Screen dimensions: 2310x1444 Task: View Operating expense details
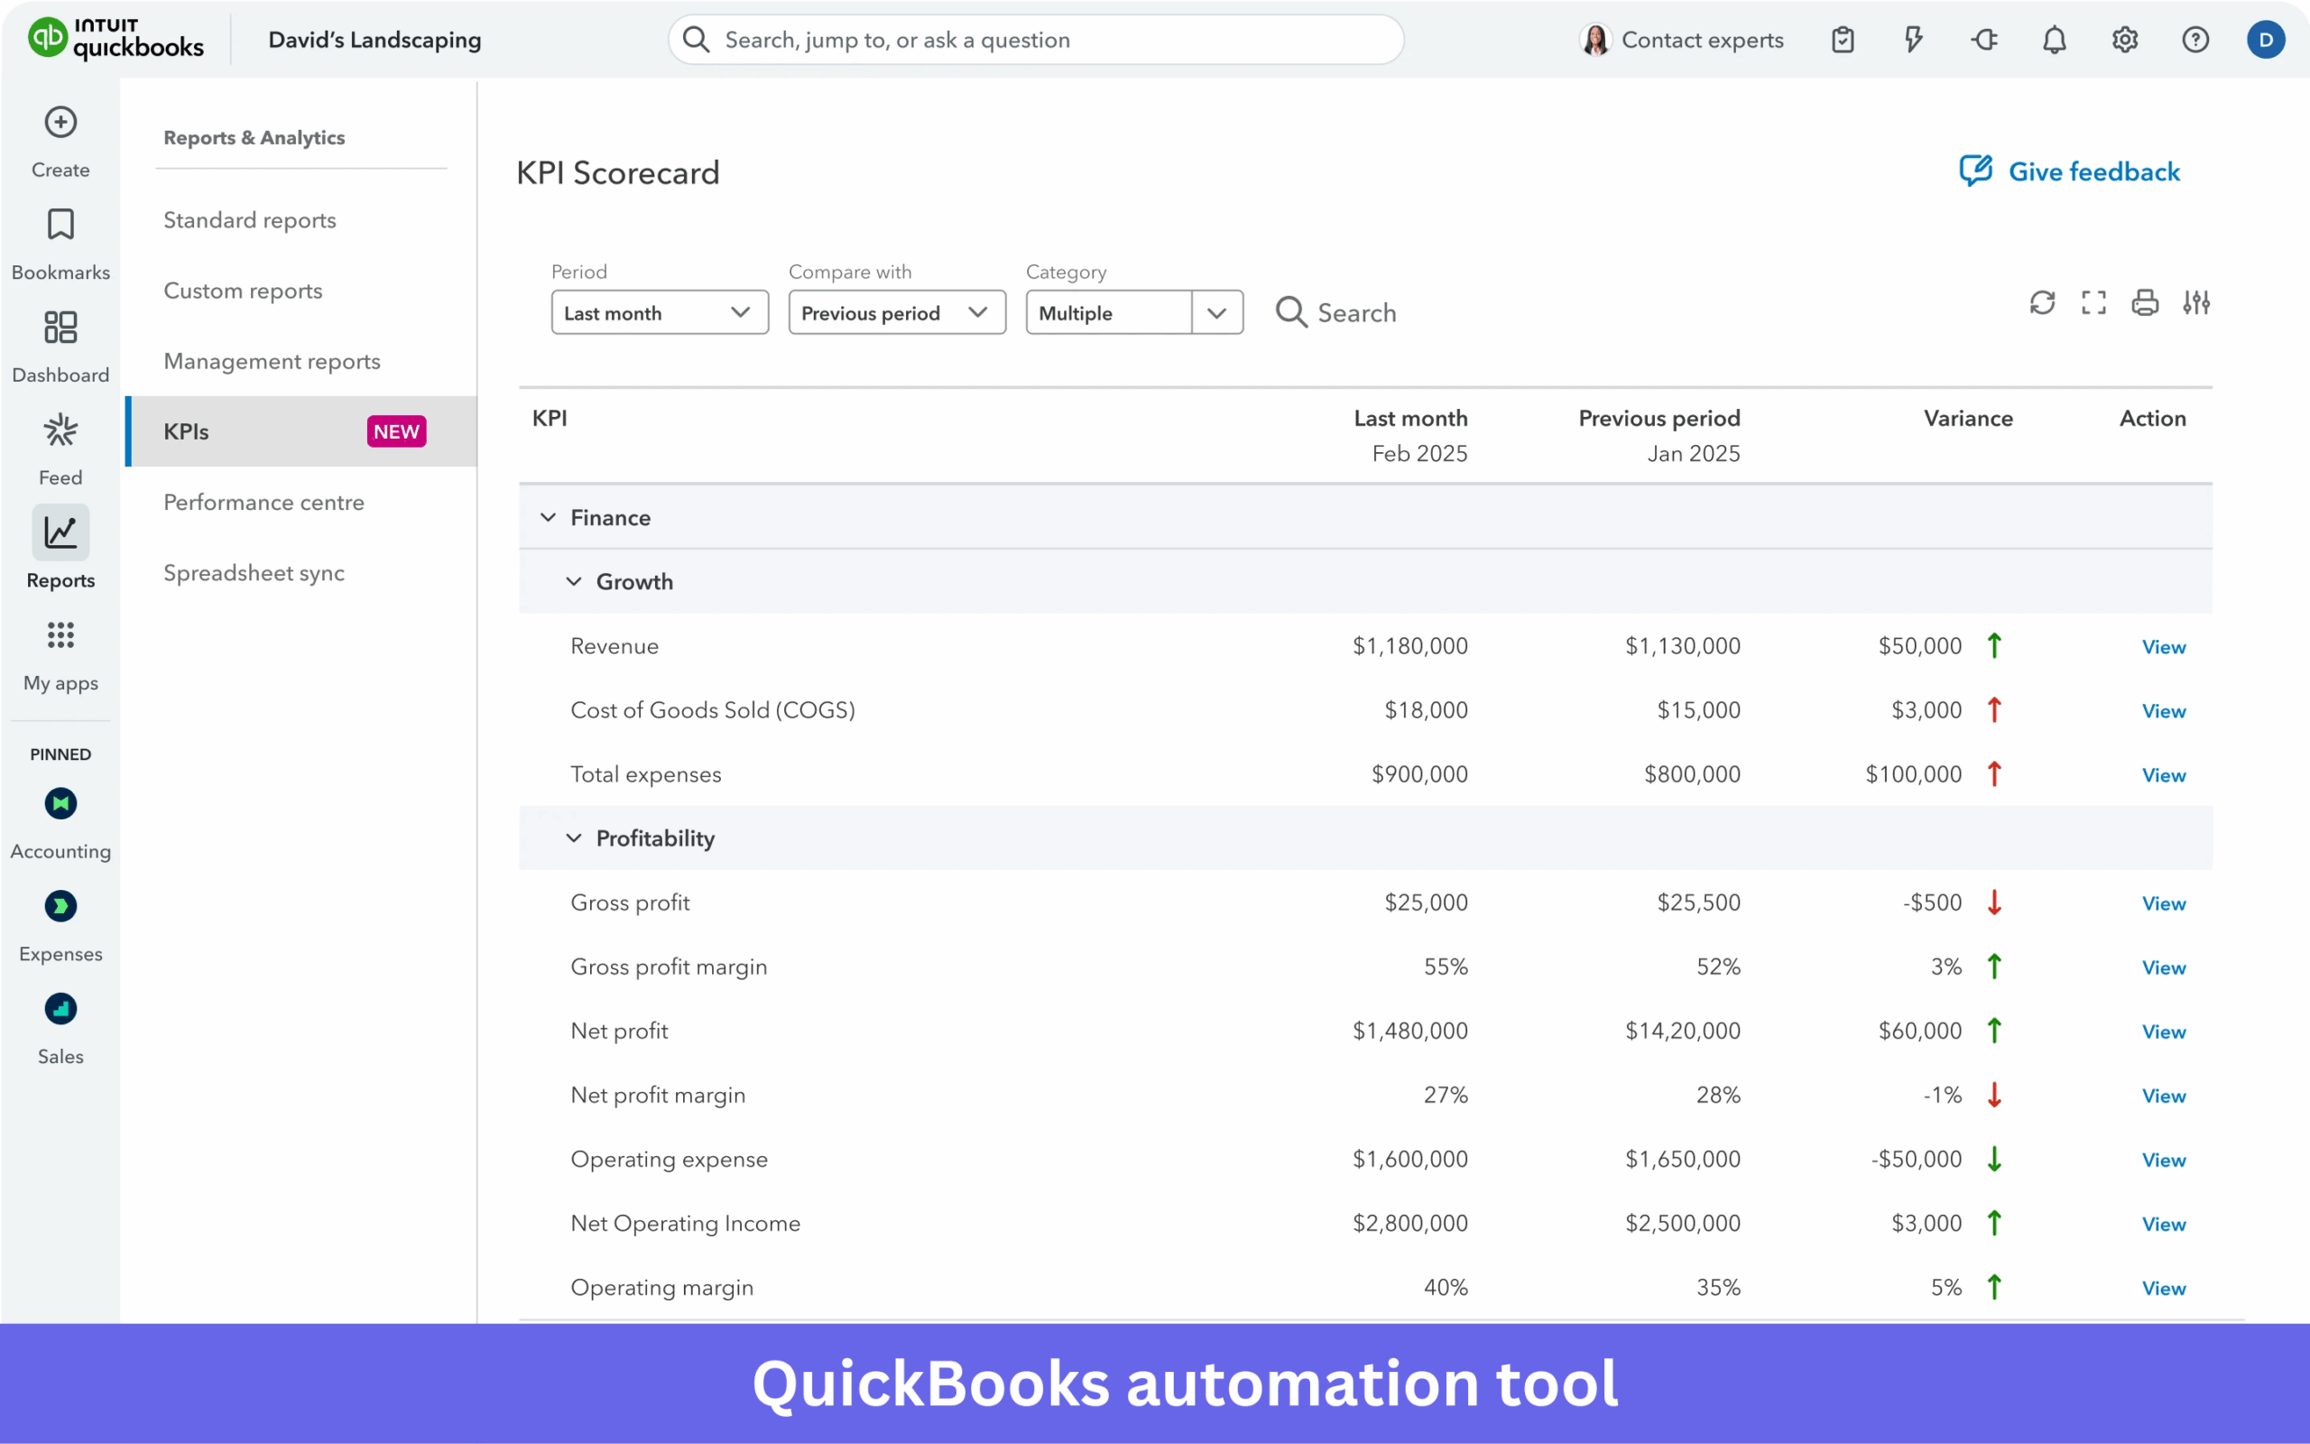[x=2163, y=1160]
